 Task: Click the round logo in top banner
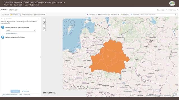(172, 3)
